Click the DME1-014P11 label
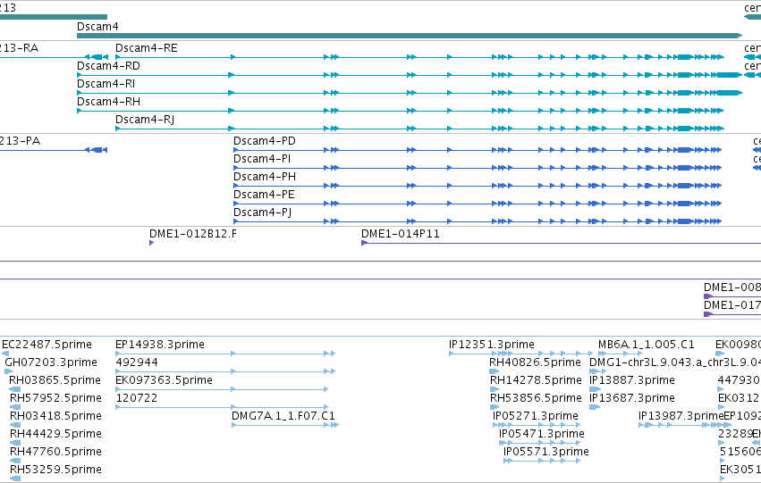This screenshot has width=761, height=483. tap(401, 234)
